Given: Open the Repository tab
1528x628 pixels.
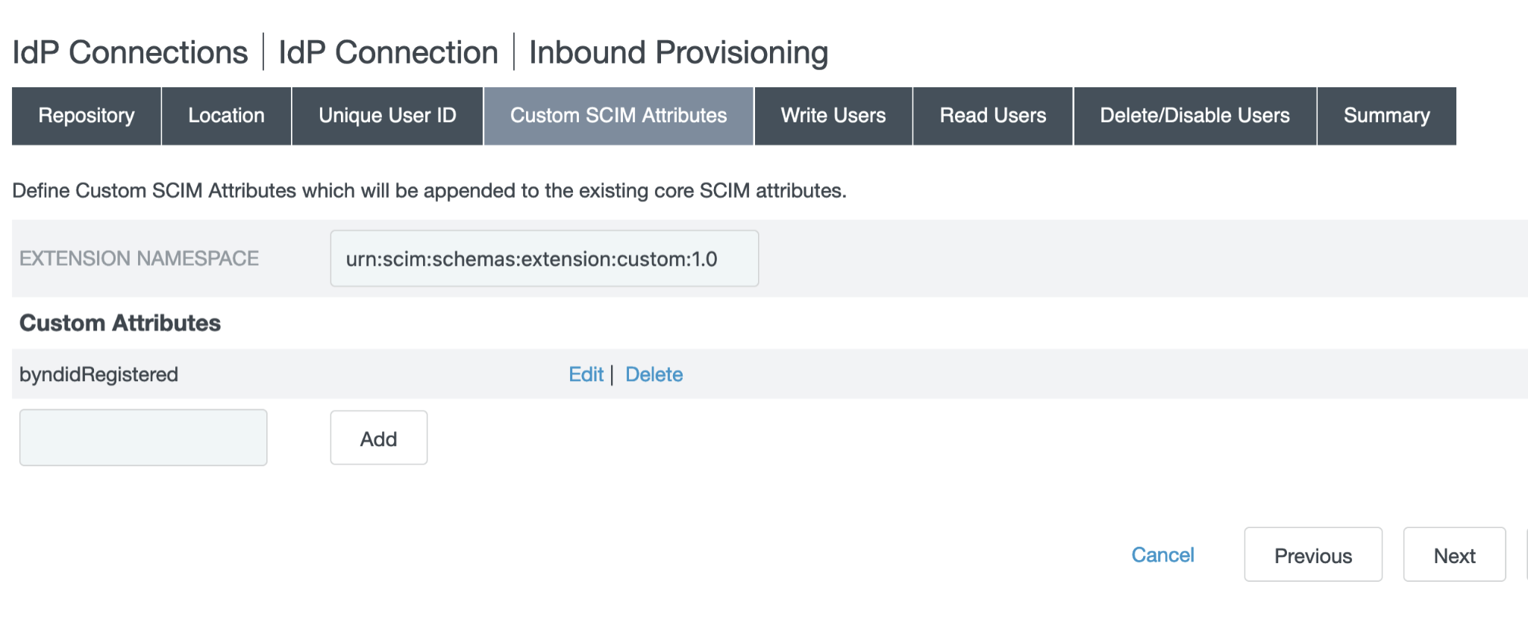Looking at the screenshot, I should (87, 116).
